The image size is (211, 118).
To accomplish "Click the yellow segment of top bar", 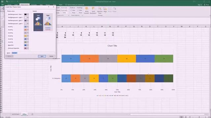I will (x=127, y=59).
